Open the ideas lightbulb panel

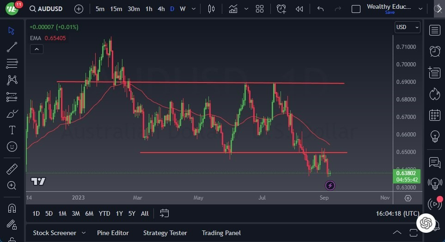click(435, 136)
